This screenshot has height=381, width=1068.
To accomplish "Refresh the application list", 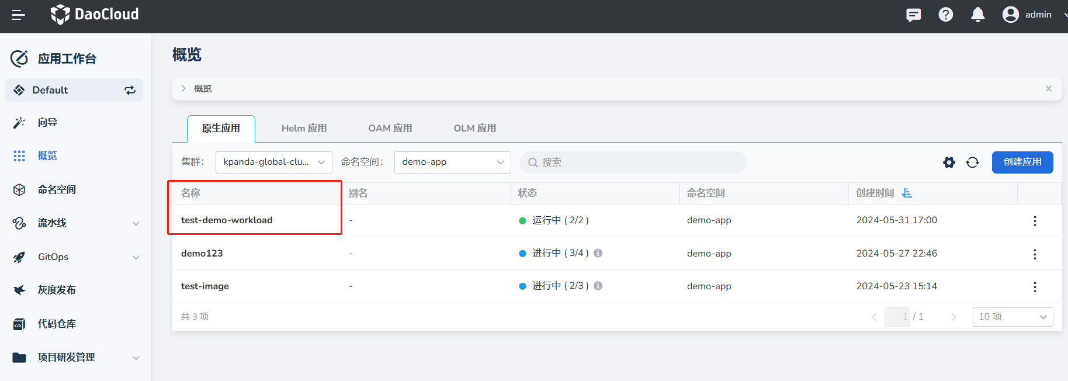I will tap(972, 162).
